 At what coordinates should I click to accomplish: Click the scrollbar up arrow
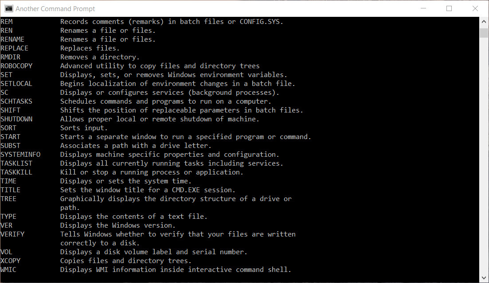484,22
